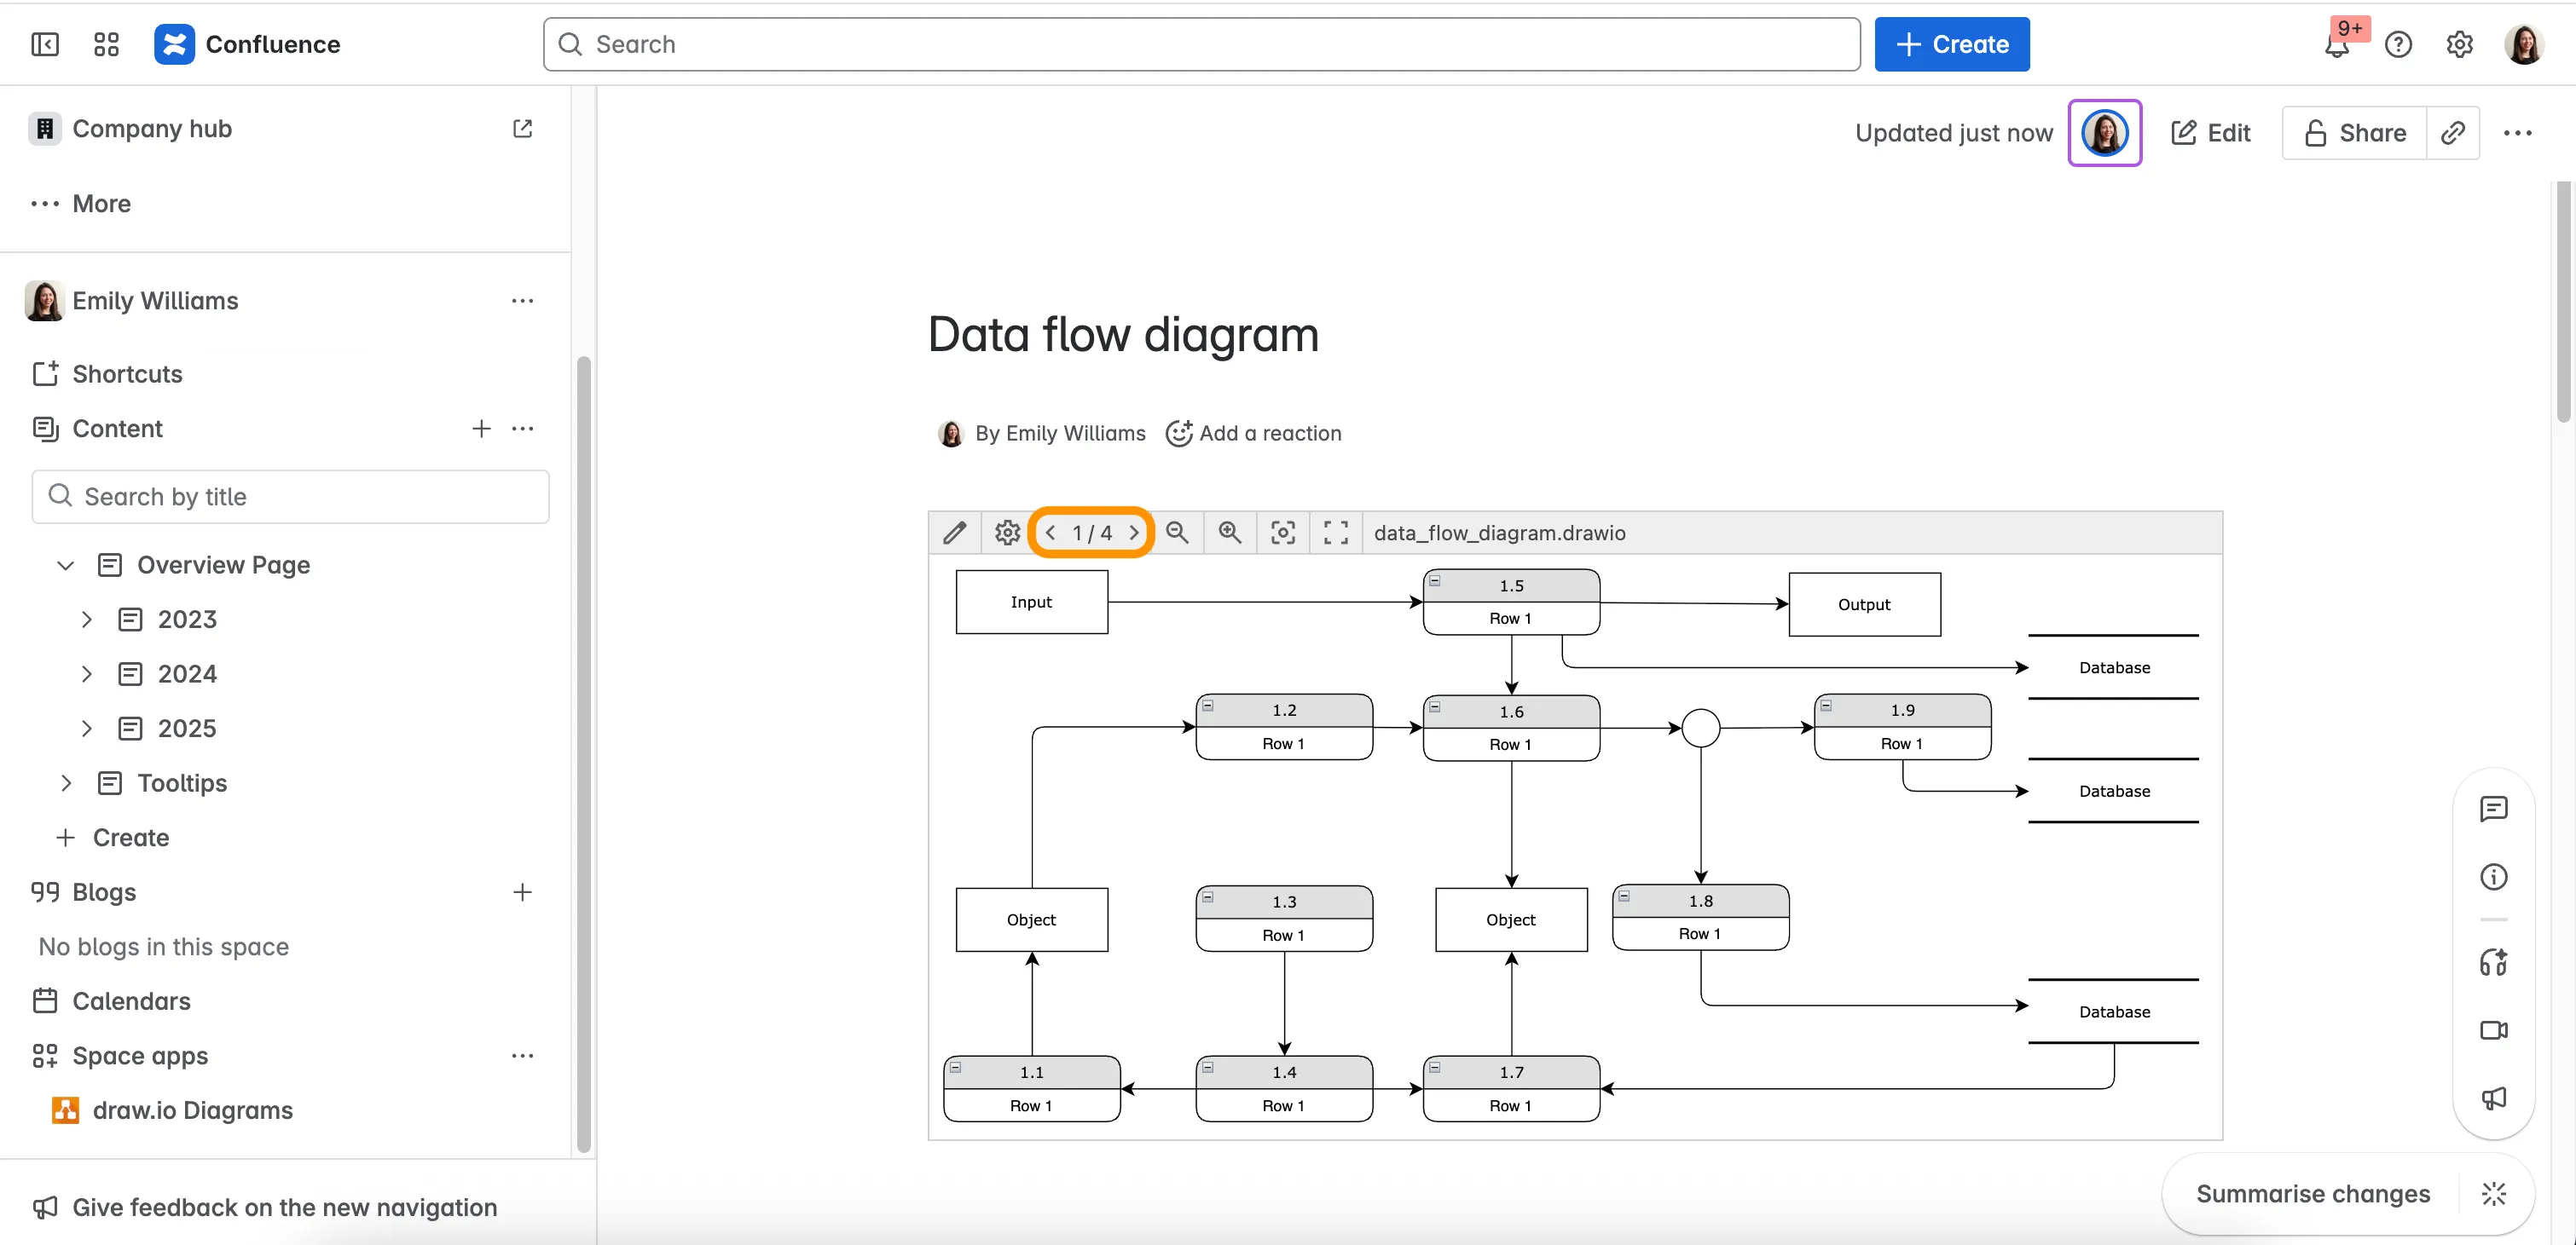
Task: Expand the 2024 page in the sidebar
Action: (x=86, y=673)
